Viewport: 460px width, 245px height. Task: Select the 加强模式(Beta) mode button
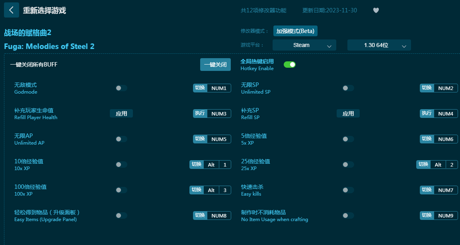pos(295,31)
